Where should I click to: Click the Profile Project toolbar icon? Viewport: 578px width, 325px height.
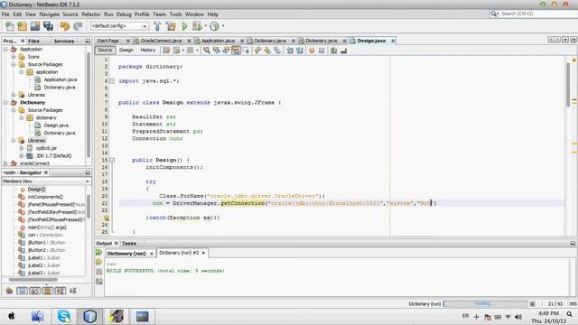215,26
